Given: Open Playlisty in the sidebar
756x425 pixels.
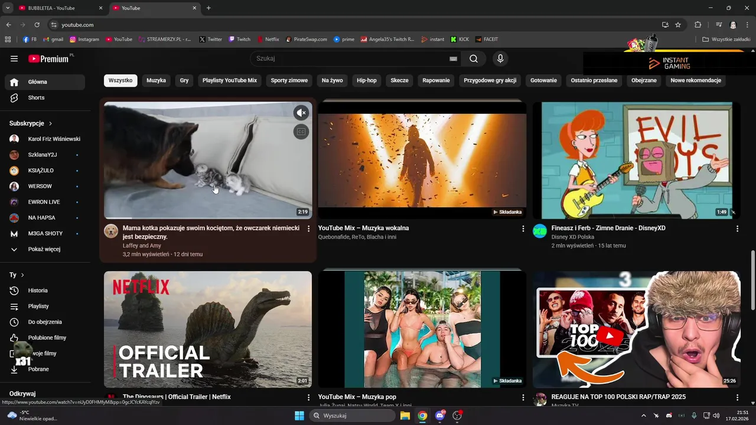Looking at the screenshot, I should click(x=45, y=306).
